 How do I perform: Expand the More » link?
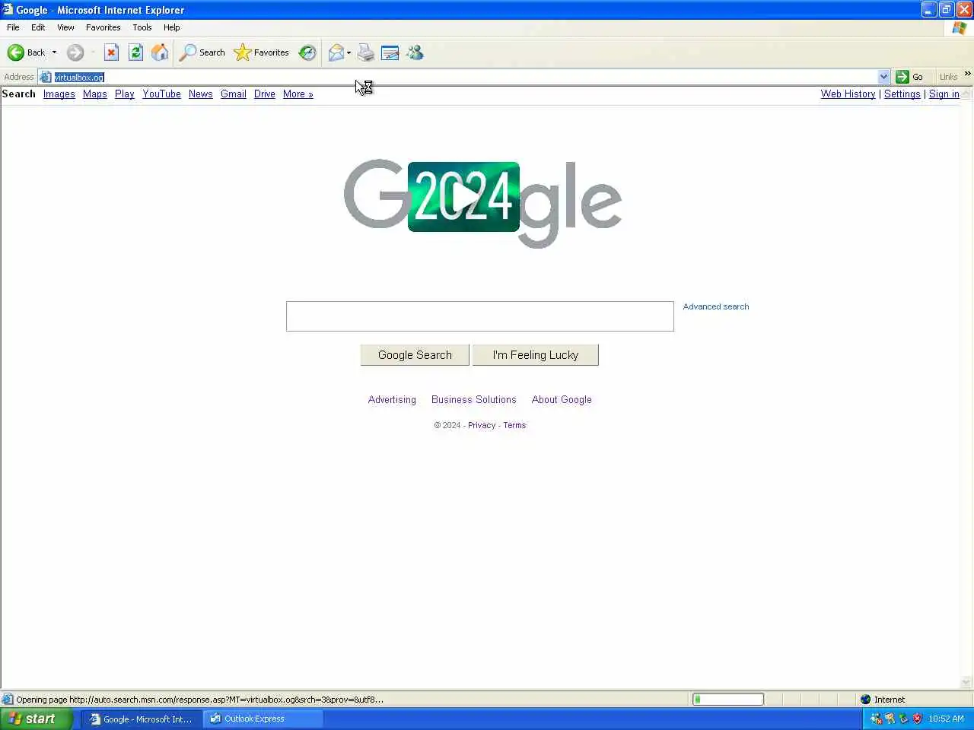[x=298, y=94]
